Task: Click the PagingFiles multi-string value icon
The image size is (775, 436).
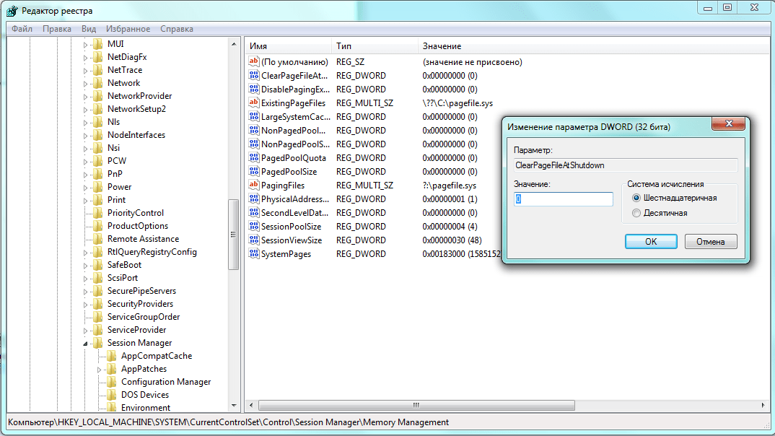Action: pyautogui.click(x=253, y=186)
